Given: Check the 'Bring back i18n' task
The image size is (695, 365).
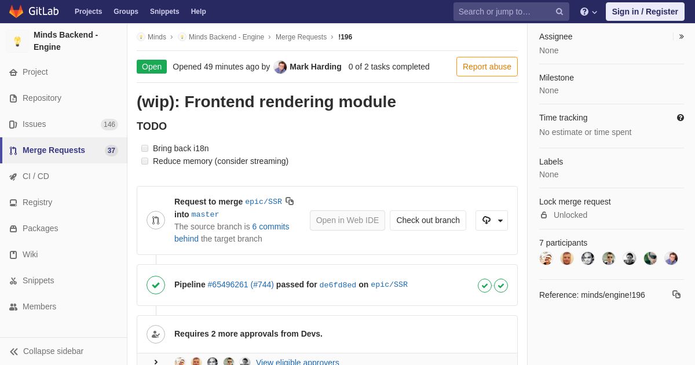Looking at the screenshot, I should (x=145, y=148).
